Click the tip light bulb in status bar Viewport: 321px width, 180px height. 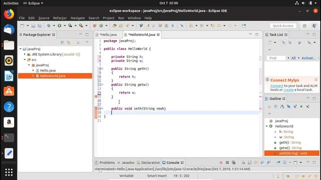(x=278, y=176)
